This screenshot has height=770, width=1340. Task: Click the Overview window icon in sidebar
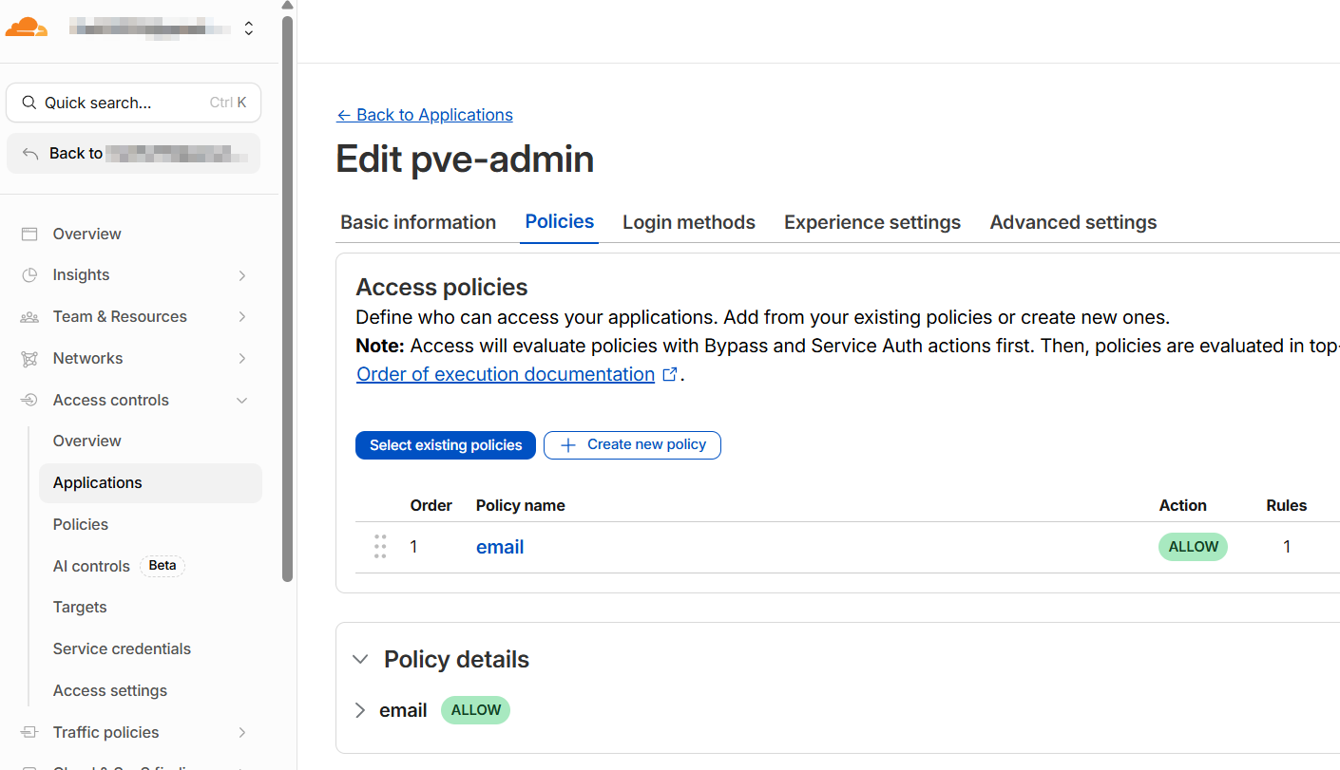click(29, 234)
